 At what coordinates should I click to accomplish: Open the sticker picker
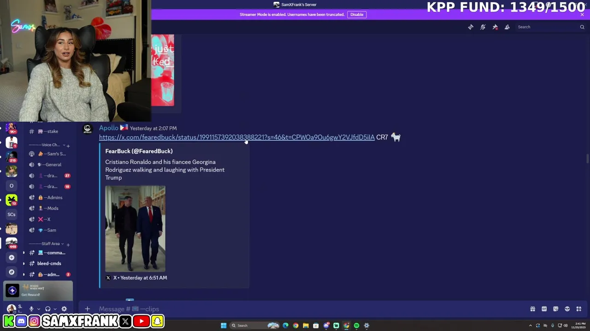[x=555, y=309]
